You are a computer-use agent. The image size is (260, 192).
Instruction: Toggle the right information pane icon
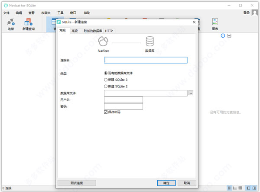[x=254, y=188]
